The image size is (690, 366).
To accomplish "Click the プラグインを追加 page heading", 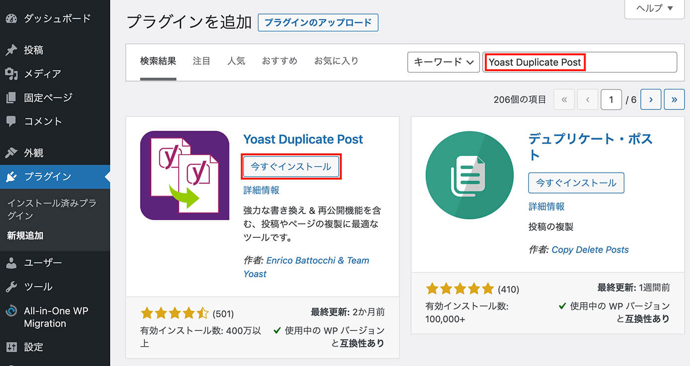I will [x=189, y=22].
